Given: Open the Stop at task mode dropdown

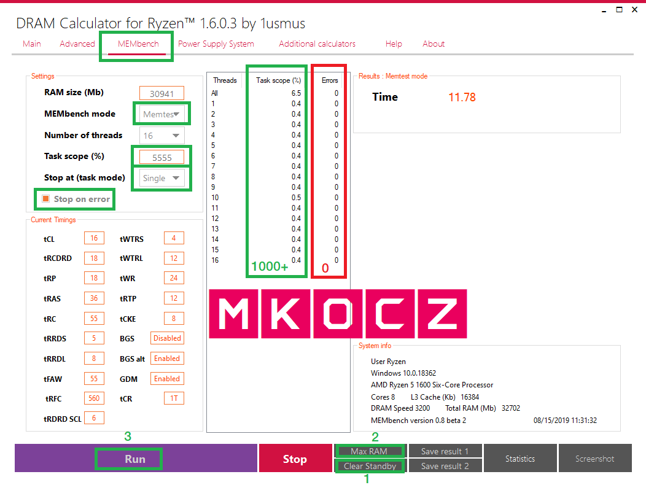Looking at the screenshot, I should 161,178.
